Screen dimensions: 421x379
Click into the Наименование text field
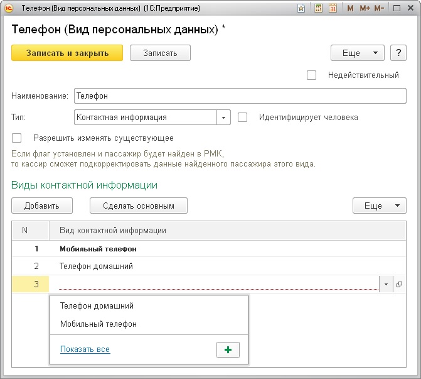(x=240, y=96)
